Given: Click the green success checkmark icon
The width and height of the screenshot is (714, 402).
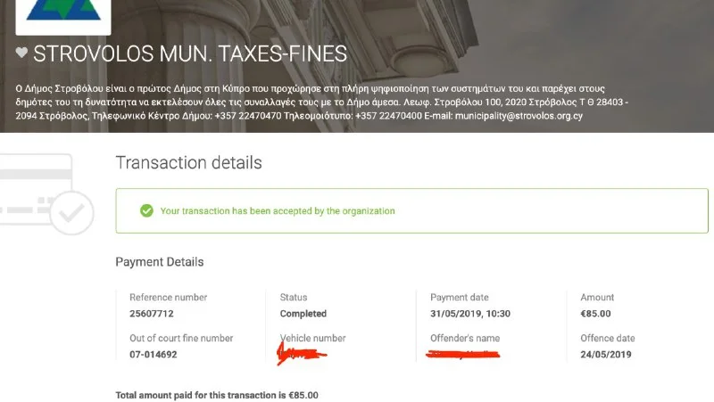Looking at the screenshot, I should point(146,211).
